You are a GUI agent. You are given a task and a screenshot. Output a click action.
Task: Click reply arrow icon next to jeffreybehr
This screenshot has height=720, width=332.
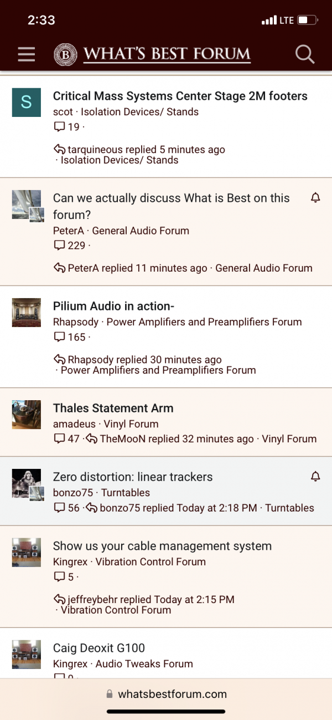(x=59, y=600)
